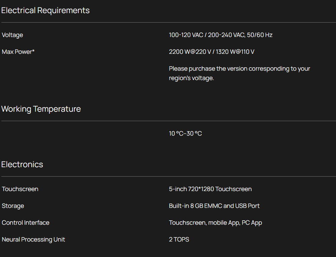Click the divider line under Electrical Requirements
Image resolution: width=336 pixels, height=257 pixels.
click(168, 23)
